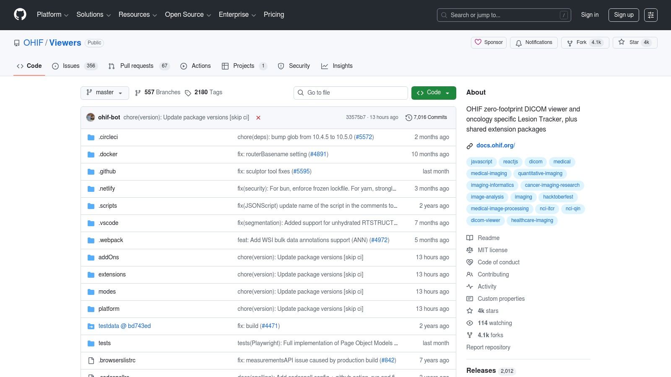The image size is (671, 377).
Task: Click Pricing in the top navigation
Action: point(273,14)
